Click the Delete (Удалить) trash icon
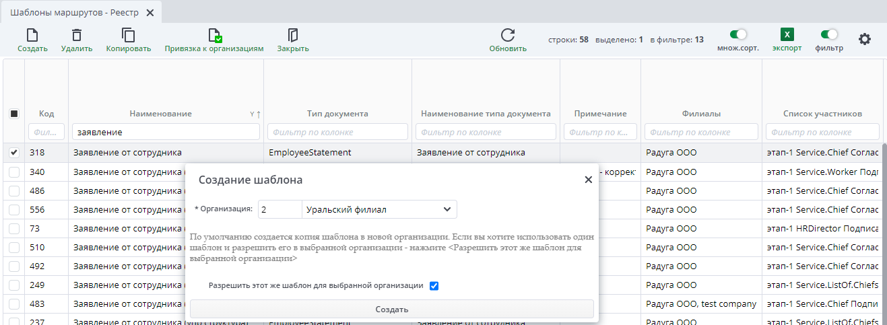 (77, 36)
